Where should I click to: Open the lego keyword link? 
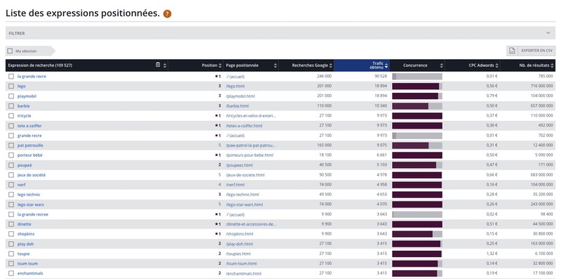pos(21,86)
